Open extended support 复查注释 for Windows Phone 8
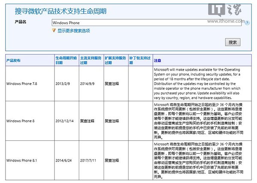257x183 pixels. [112, 121]
